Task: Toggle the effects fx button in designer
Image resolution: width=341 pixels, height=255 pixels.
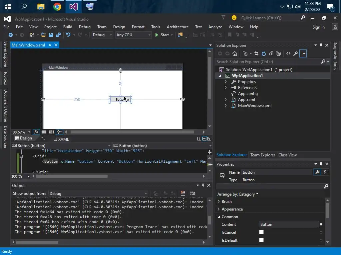Action: (36, 132)
